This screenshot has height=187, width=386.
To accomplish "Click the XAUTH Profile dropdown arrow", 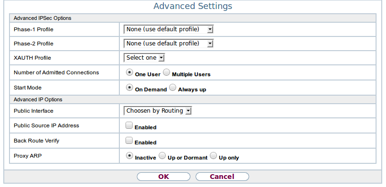I will pos(161,58).
